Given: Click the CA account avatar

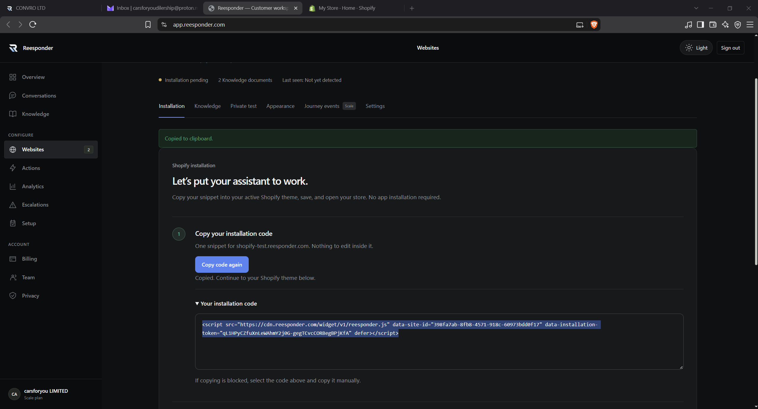Looking at the screenshot, I should point(14,394).
